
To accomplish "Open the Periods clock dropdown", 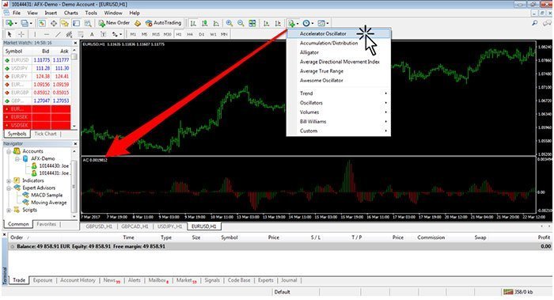I will click(x=308, y=23).
